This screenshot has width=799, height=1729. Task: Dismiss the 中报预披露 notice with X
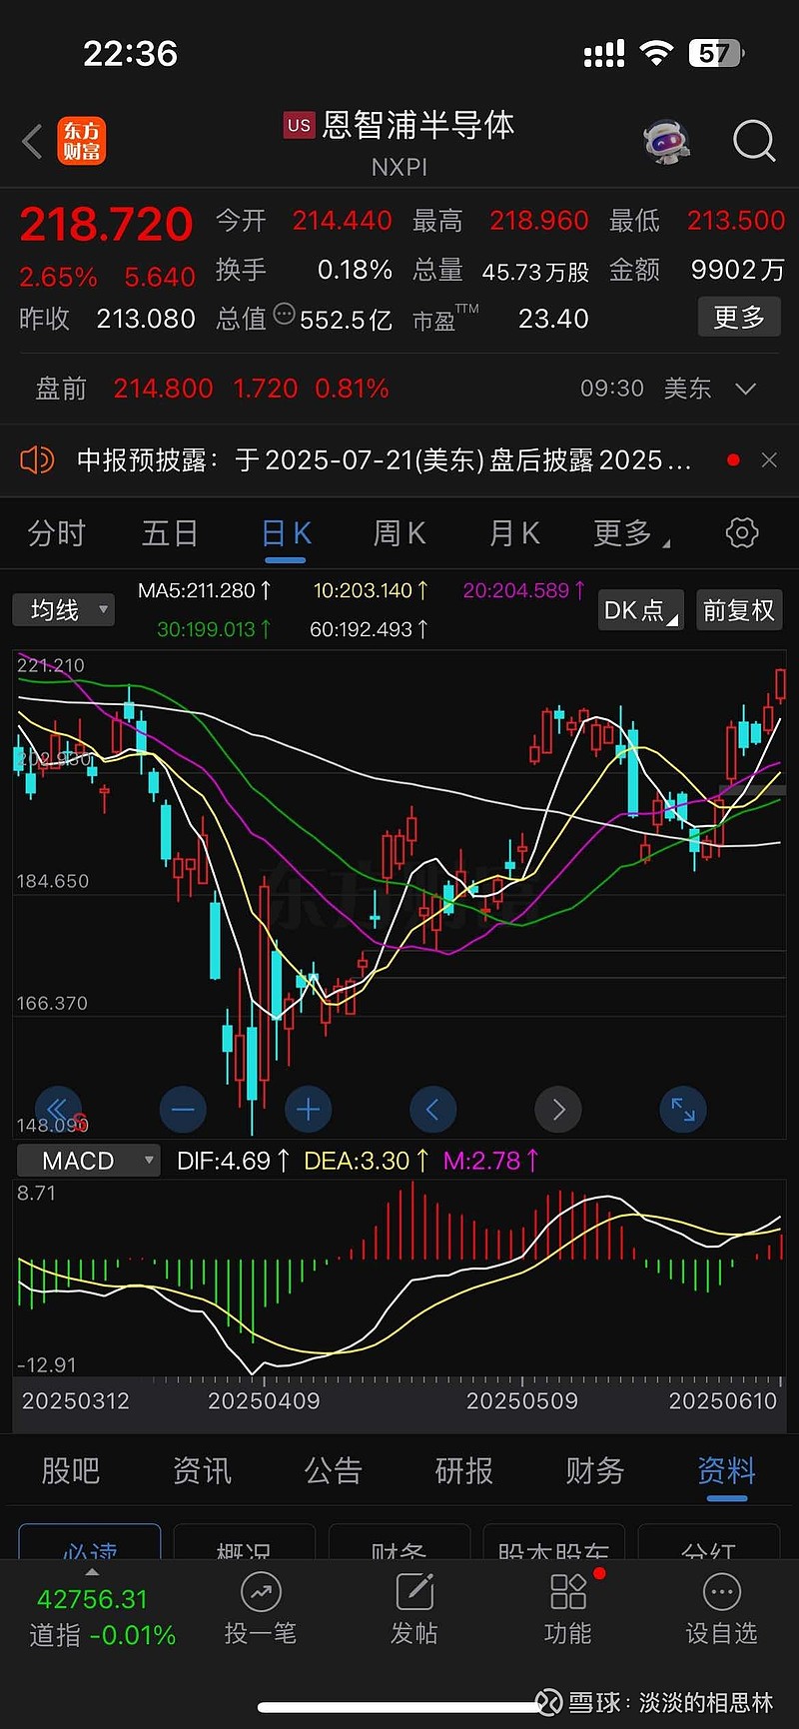[768, 459]
